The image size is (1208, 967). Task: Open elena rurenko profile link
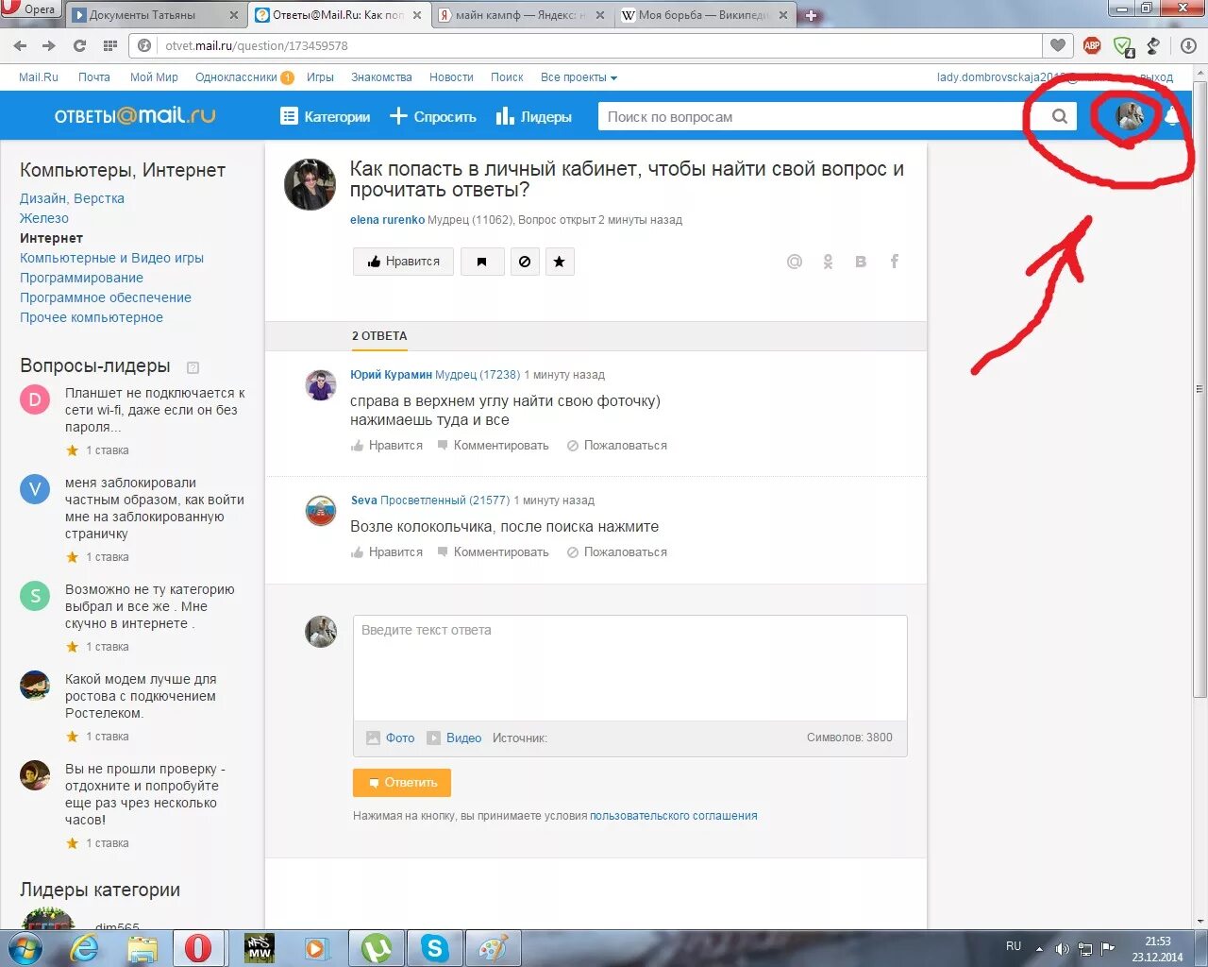(387, 220)
